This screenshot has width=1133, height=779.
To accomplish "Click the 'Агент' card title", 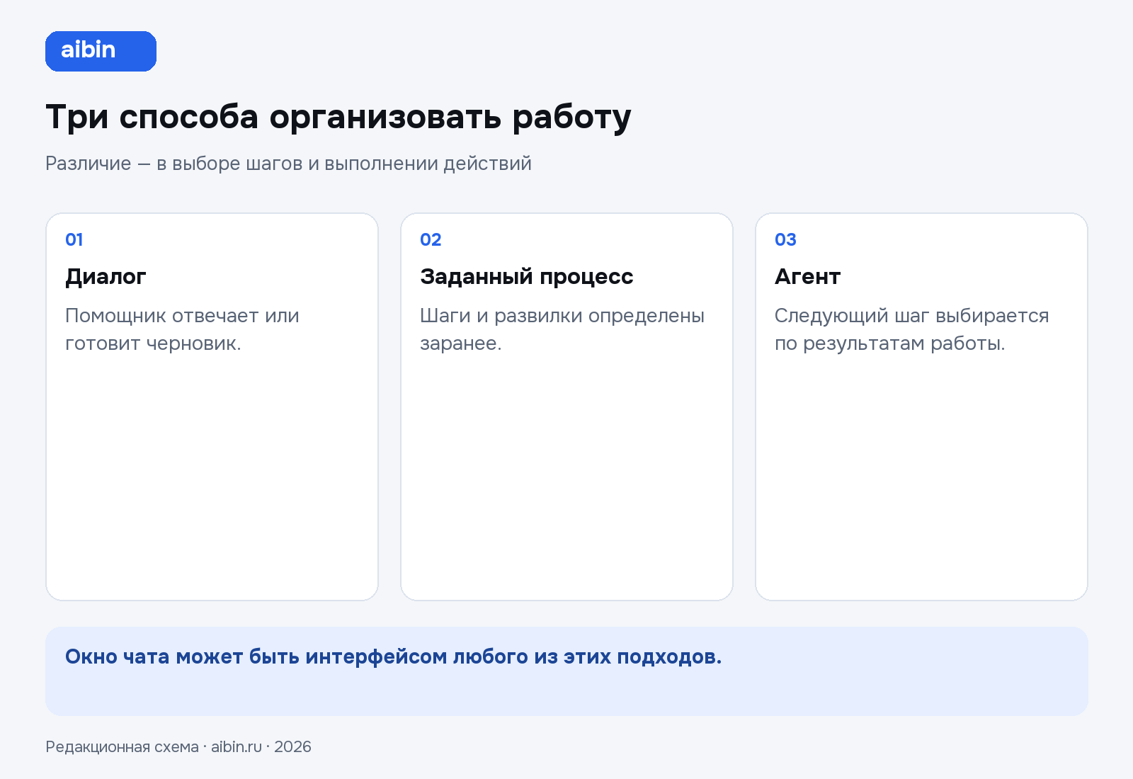I will (x=807, y=277).
